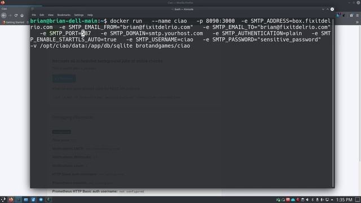
Task: Click SMTP_PORT=587 text in terminal
Action: pyautogui.click(x=70, y=33)
